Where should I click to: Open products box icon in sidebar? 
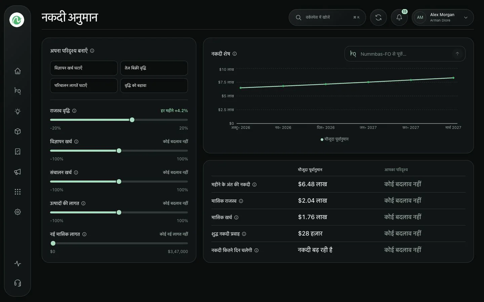coord(17,132)
